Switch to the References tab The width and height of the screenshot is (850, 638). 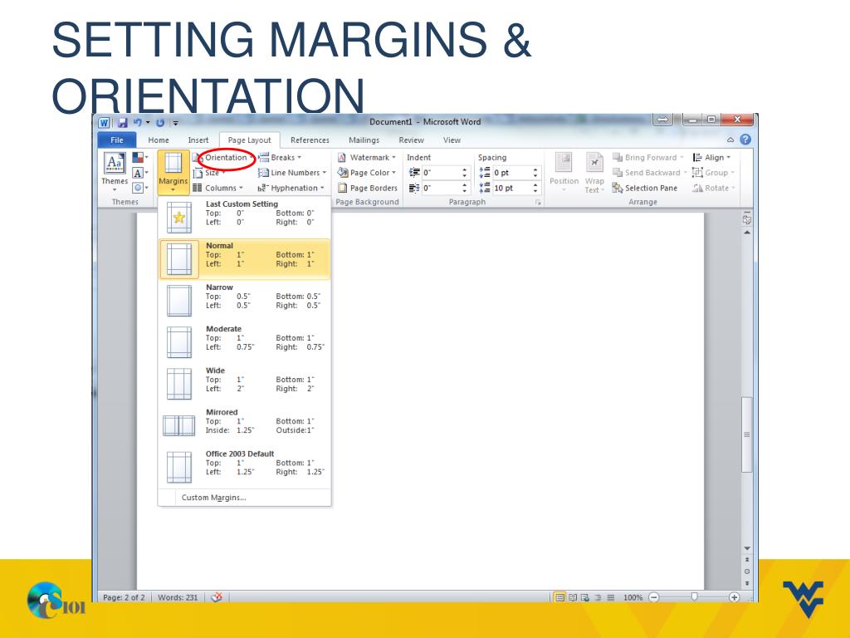point(310,140)
